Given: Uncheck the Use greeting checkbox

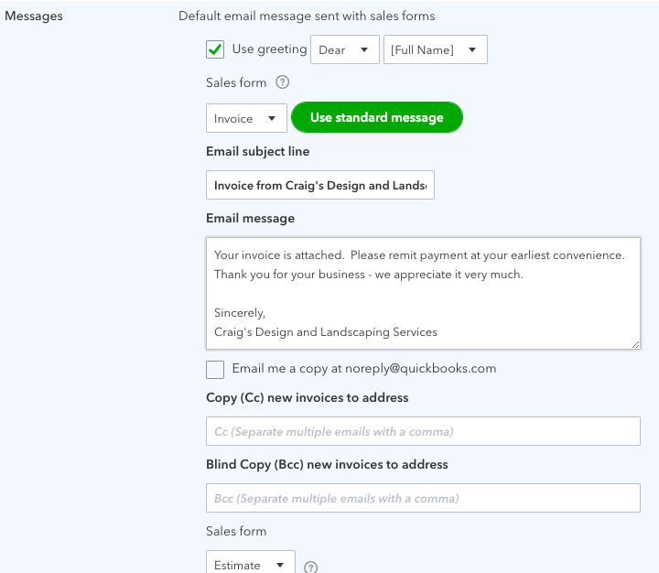Looking at the screenshot, I should pyautogui.click(x=215, y=49).
